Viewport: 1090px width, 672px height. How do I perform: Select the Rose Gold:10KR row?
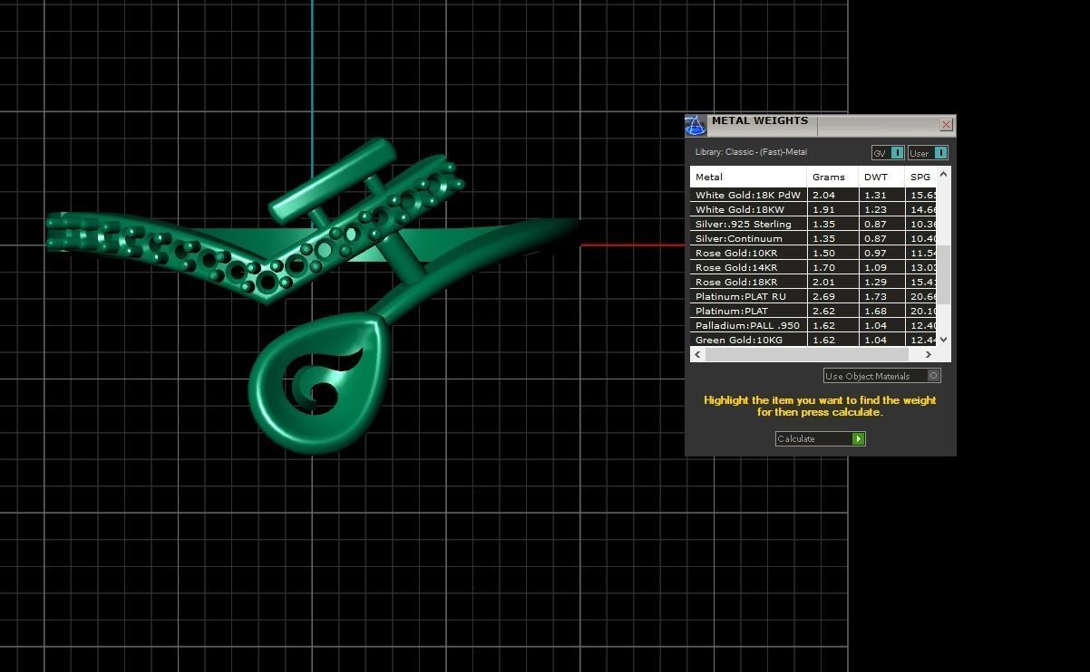[813, 253]
